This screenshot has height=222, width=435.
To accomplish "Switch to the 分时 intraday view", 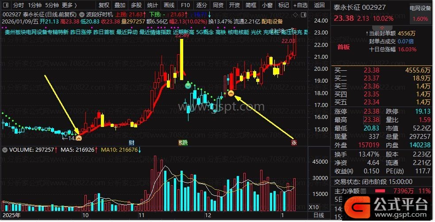I will point(18,5).
